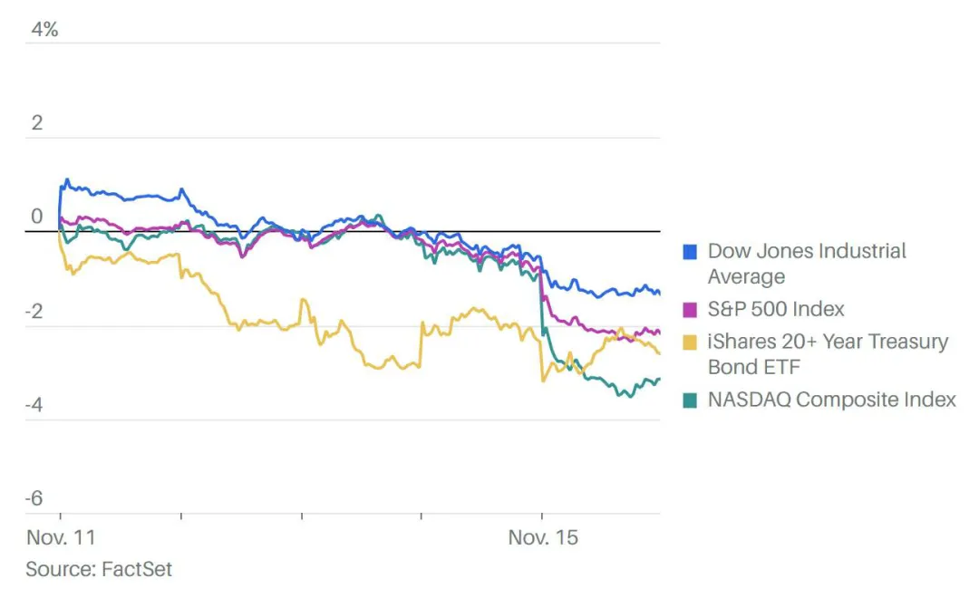This screenshot has height=598, width=979.
Task: Click the 2 y-axis label
Action: point(37,123)
